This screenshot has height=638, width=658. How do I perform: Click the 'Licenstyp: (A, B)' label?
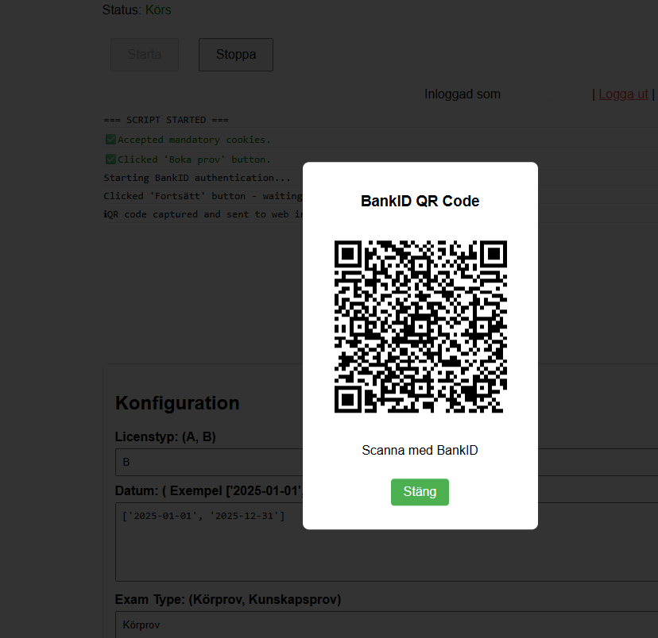point(165,437)
